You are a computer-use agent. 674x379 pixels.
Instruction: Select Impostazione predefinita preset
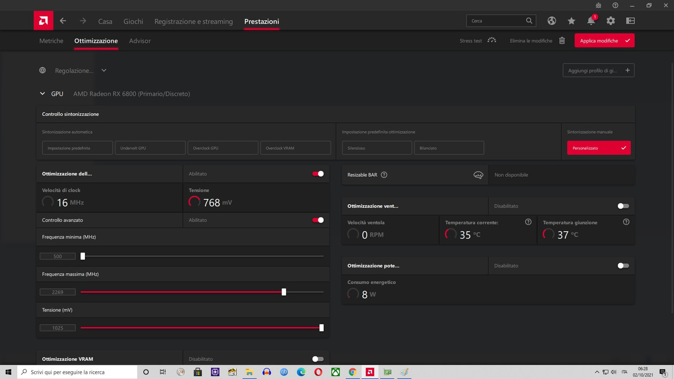78,148
